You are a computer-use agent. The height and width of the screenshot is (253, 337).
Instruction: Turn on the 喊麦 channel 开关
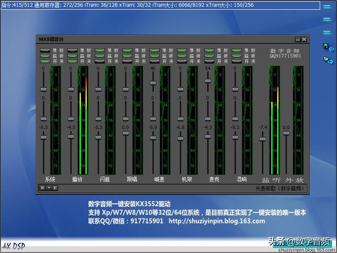155,61
